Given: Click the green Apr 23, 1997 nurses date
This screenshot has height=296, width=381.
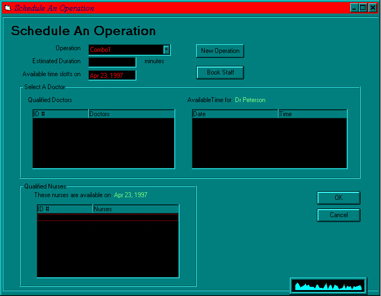Looking at the screenshot, I should tap(130, 195).
